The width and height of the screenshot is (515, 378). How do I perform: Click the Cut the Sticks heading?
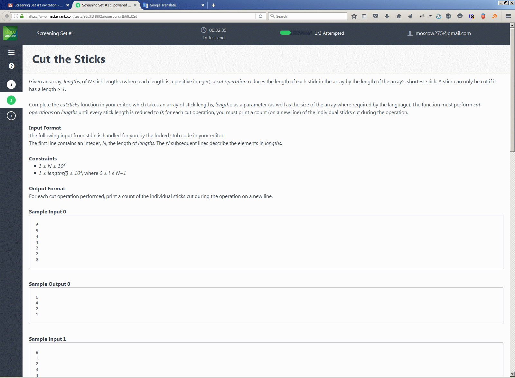[x=69, y=59]
